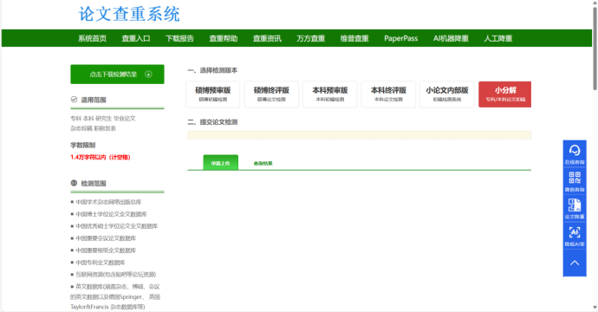Switch to the 单篇上传 tab
Image resolution: width=598 pixels, height=312 pixels.
[x=220, y=163]
